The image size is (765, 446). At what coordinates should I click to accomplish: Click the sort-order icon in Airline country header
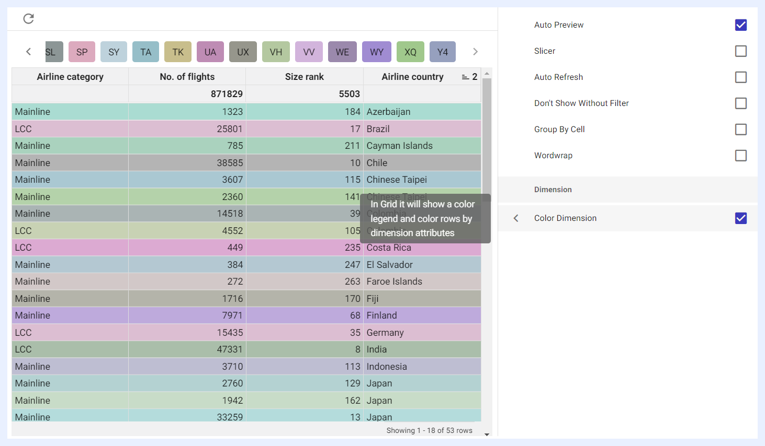point(465,77)
